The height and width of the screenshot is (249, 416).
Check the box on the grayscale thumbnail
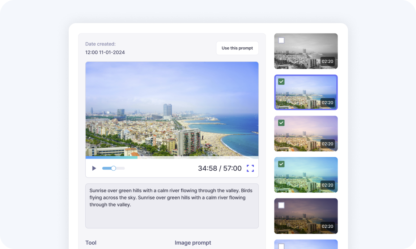(281, 40)
